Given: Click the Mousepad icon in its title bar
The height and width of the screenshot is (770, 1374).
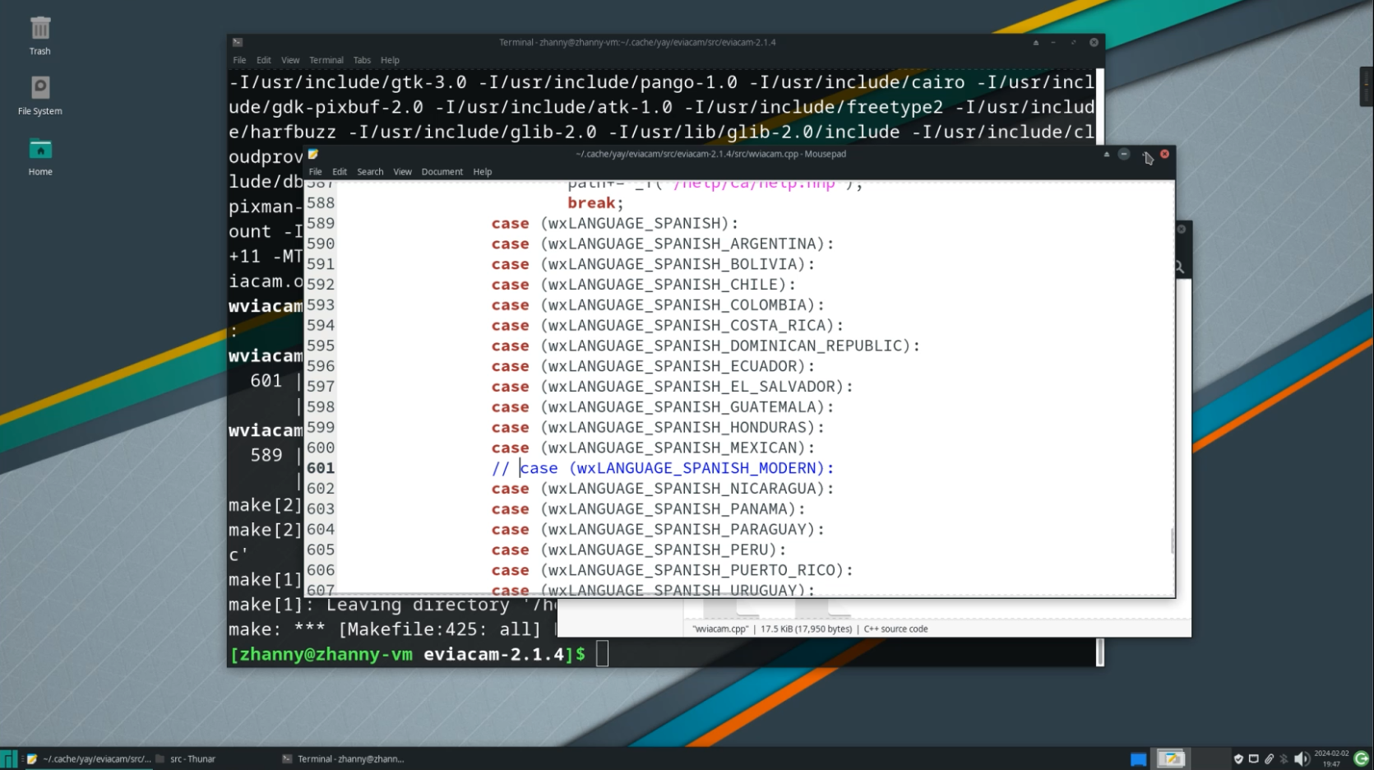Looking at the screenshot, I should (313, 154).
